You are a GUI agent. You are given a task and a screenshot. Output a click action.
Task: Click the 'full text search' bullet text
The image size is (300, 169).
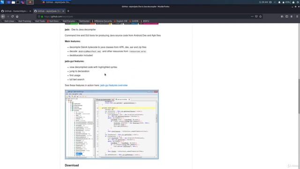click(x=77, y=79)
